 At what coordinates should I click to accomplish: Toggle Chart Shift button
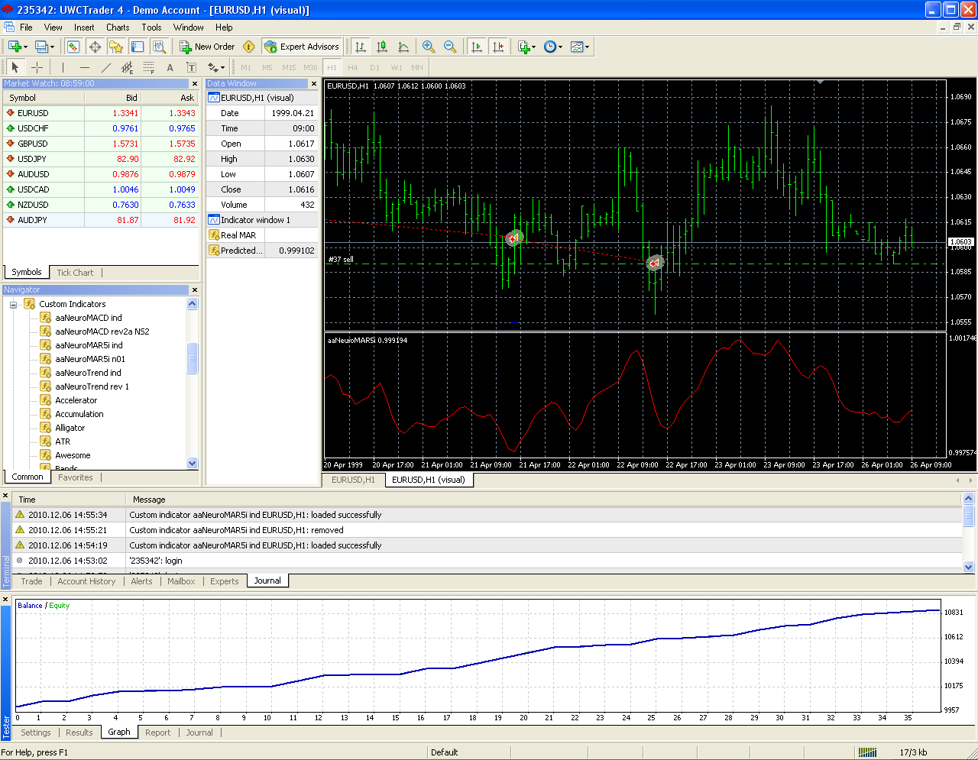(498, 47)
